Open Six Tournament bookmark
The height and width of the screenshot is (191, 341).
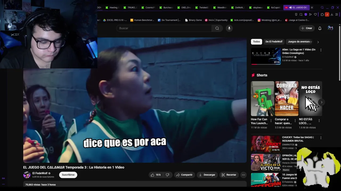(169, 20)
